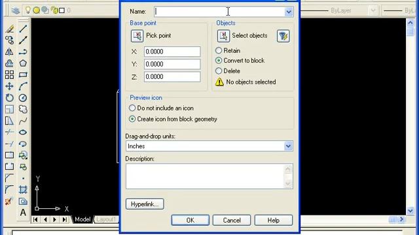Click the Z base point field

tap(172, 77)
